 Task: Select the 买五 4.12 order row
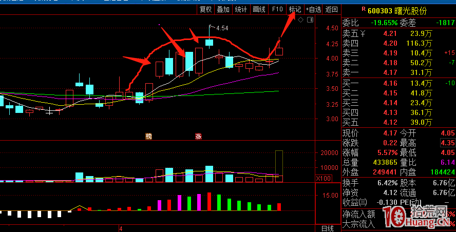click(398, 122)
